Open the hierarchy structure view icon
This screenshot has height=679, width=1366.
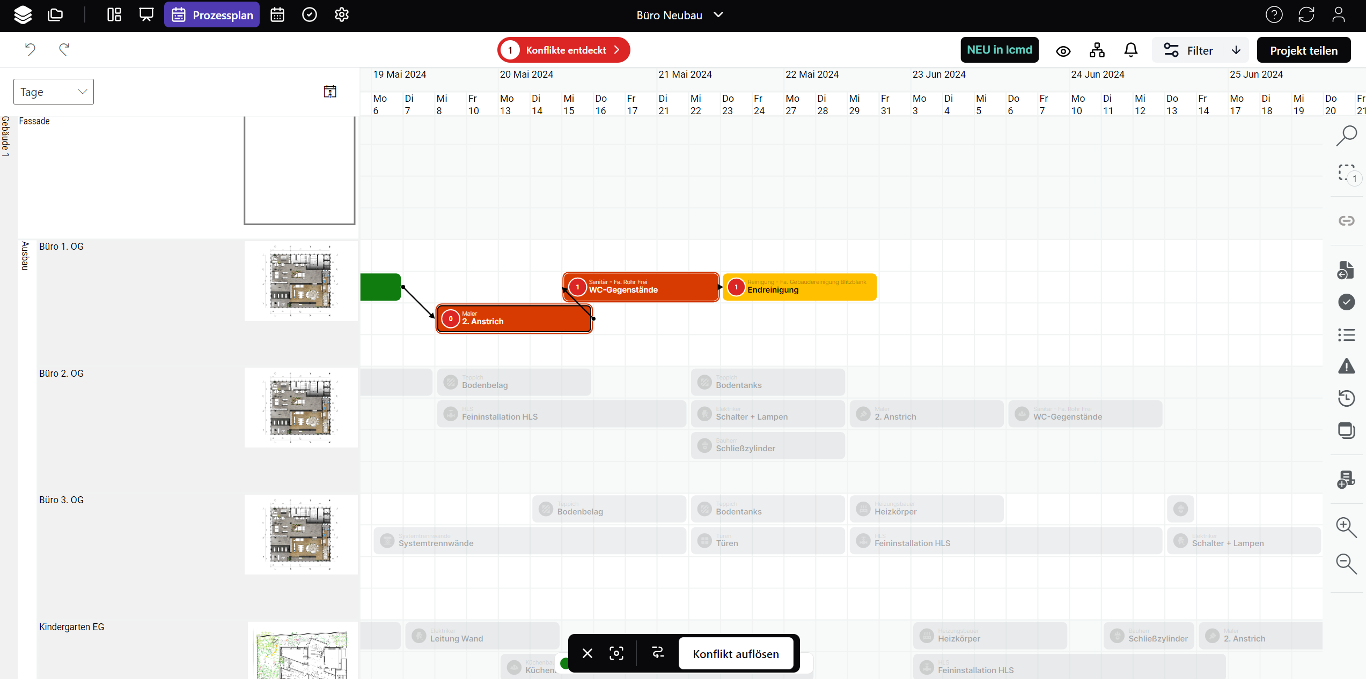coord(1097,50)
